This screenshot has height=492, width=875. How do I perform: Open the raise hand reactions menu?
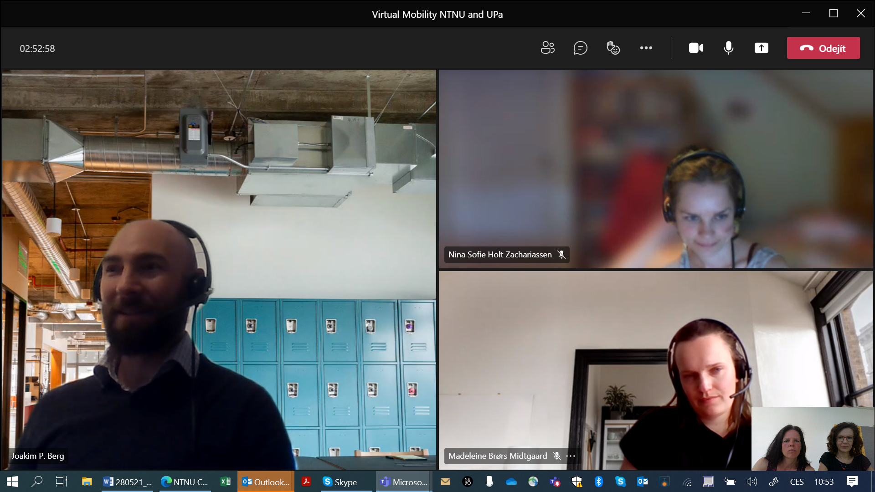[613, 48]
